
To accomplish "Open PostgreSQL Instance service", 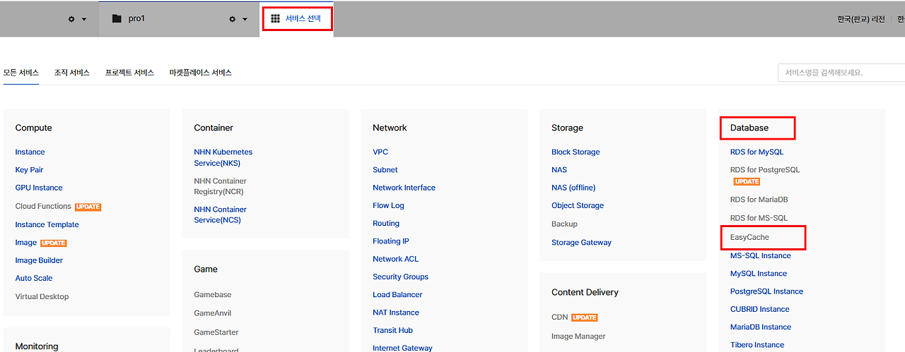I will click(x=766, y=291).
